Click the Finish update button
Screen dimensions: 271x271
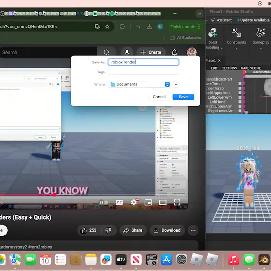(x=183, y=27)
